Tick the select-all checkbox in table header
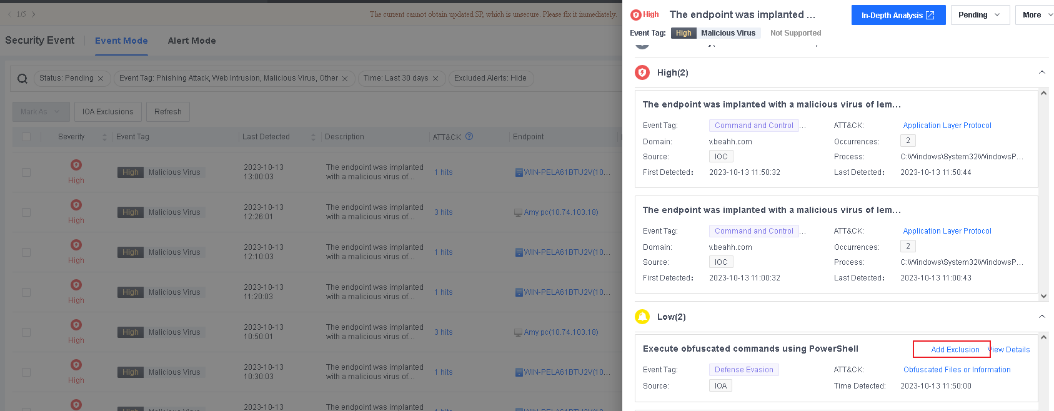 click(x=26, y=137)
